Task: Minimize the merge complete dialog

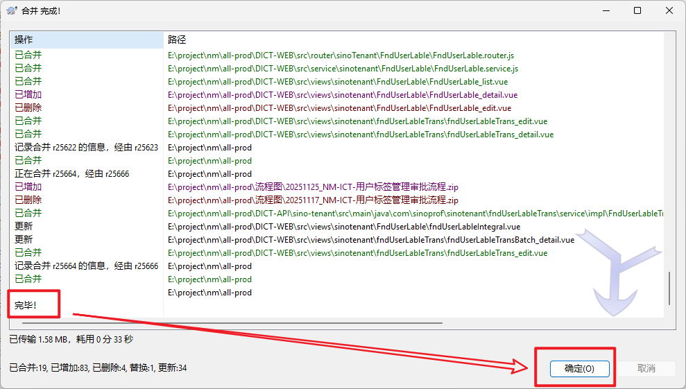Action: click(x=606, y=10)
